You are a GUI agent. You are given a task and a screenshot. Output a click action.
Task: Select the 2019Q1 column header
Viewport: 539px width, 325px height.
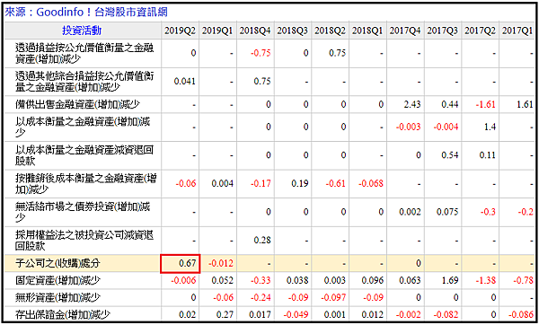[x=217, y=31]
